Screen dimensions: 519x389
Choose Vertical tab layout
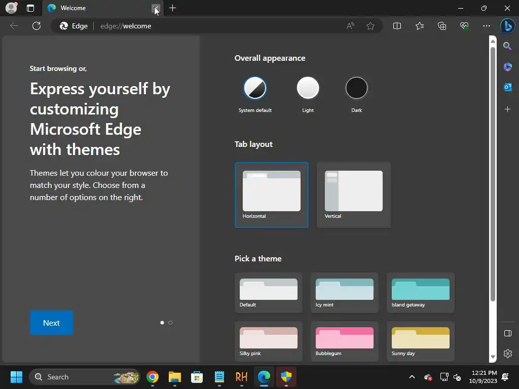[x=353, y=195]
